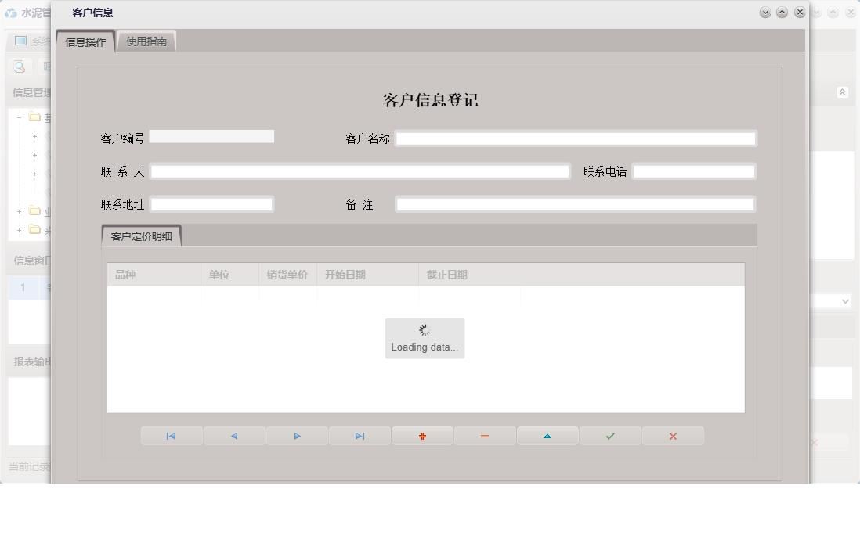Image resolution: width=860 pixels, height=536 pixels.
Task: Select the yellow folder icon in the tree
Action: 34,116
